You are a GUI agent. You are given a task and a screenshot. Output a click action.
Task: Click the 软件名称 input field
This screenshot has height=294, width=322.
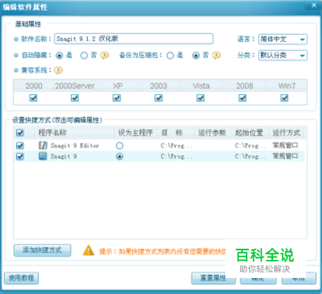coord(133,39)
